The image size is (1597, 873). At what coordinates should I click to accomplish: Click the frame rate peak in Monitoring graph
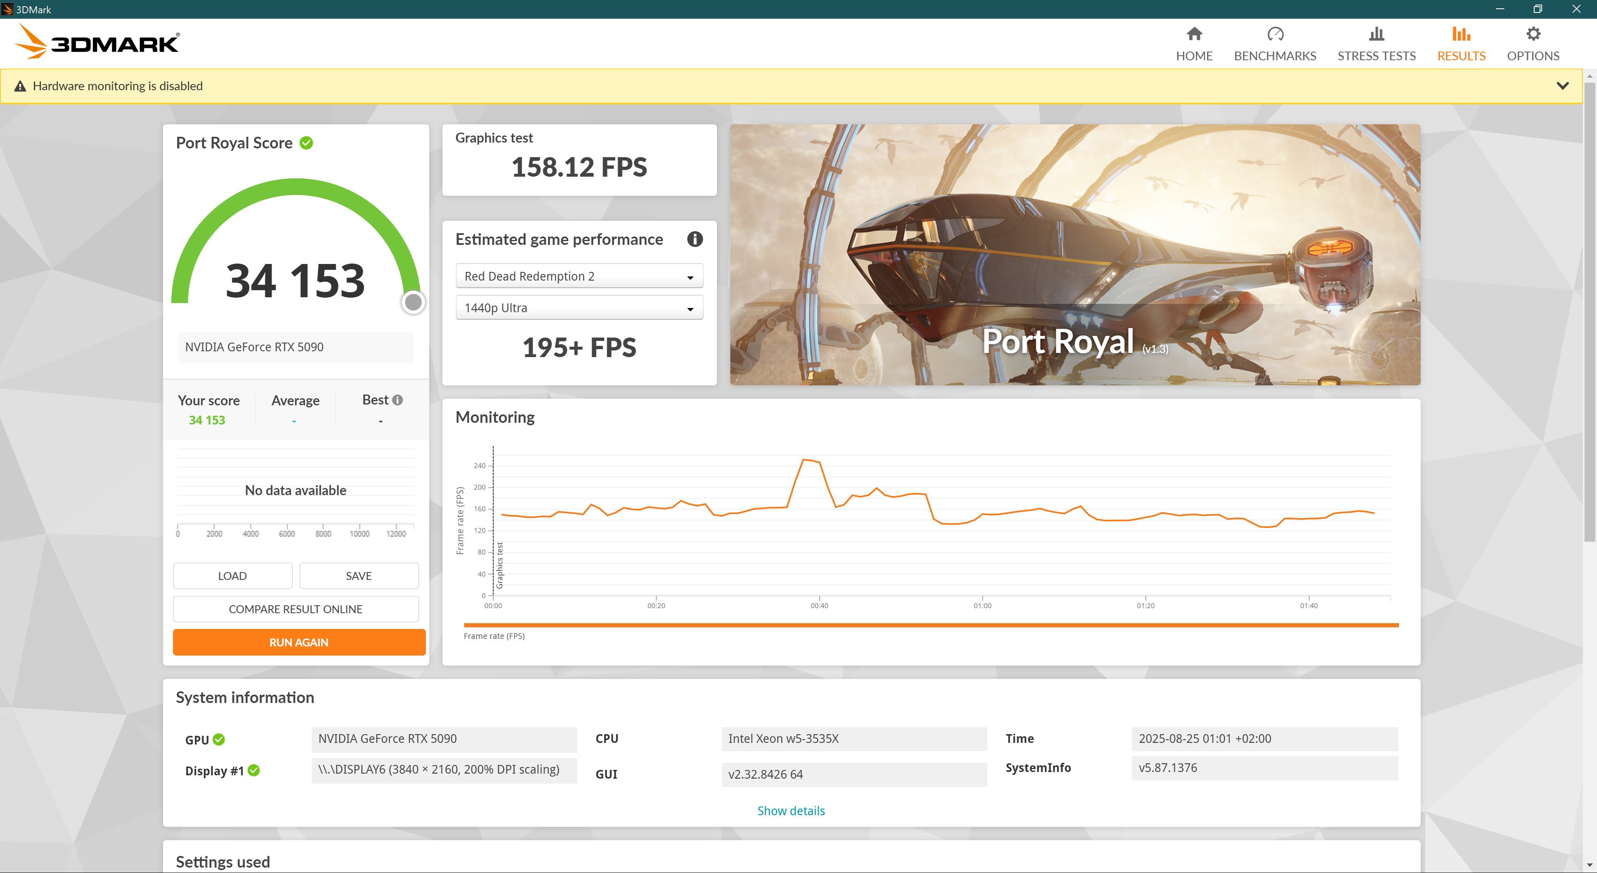point(804,460)
